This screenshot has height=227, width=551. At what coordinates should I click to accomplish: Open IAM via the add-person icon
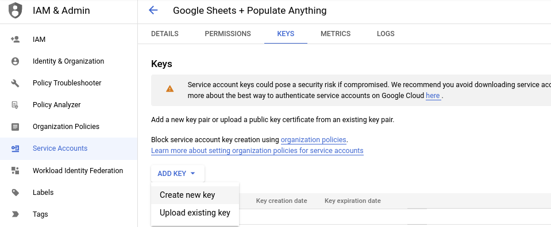point(15,40)
